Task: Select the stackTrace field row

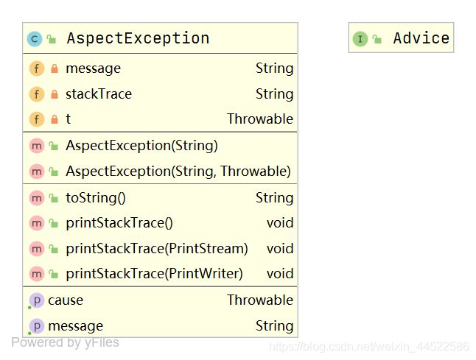Action: 161,94
